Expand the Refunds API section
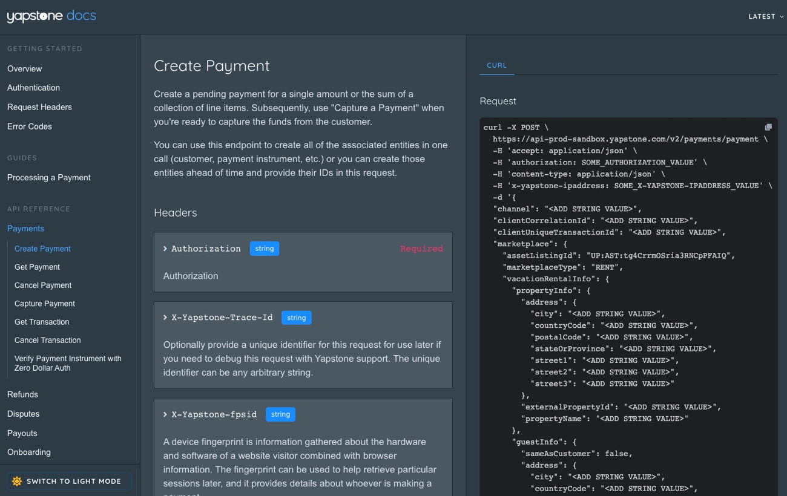Image resolution: width=787 pixels, height=496 pixels. pyautogui.click(x=22, y=394)
